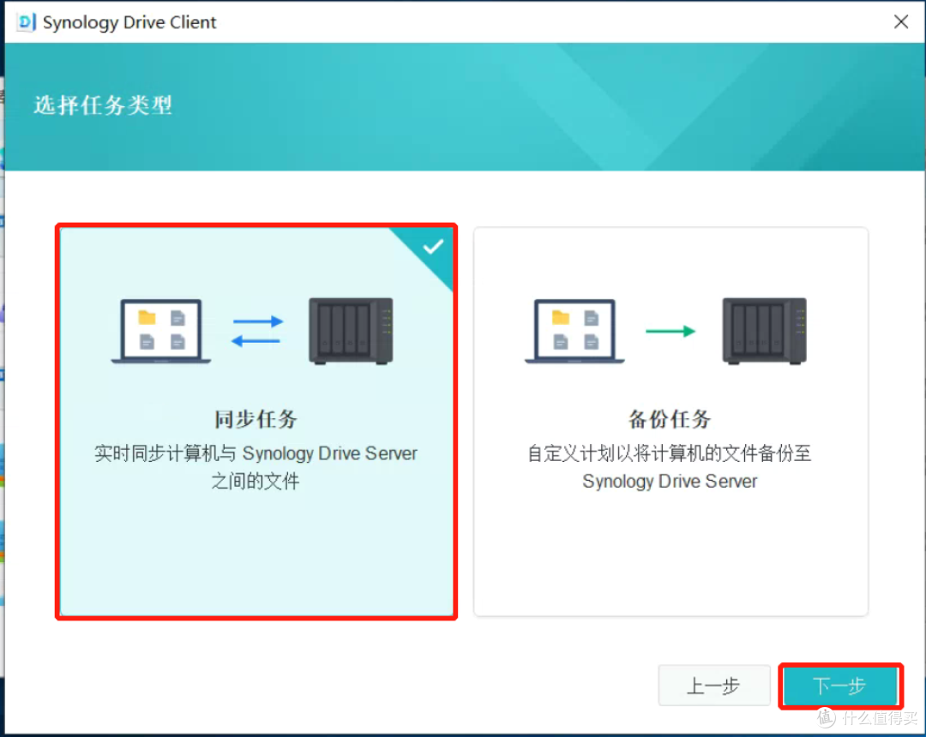This screenshot has width=926, height=737.
Task: Click the NAS server icon in 备份任务 card
Action: [765, 331]
